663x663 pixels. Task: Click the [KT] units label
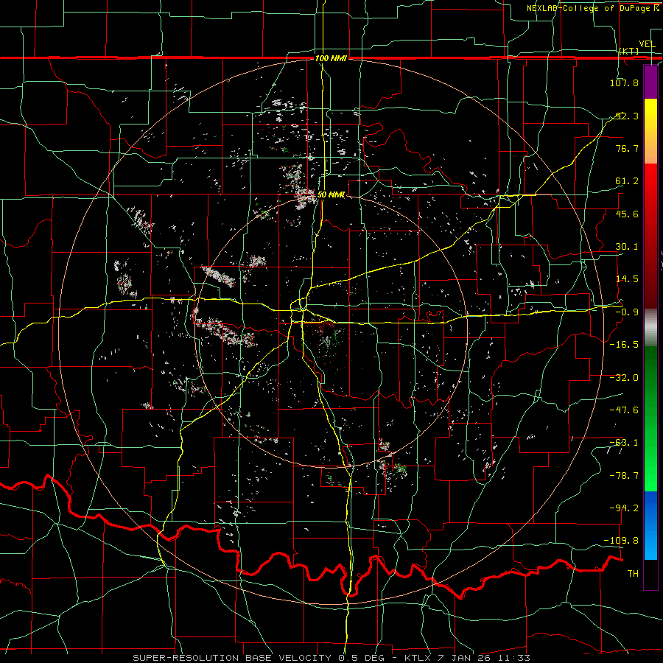[629, 51]
